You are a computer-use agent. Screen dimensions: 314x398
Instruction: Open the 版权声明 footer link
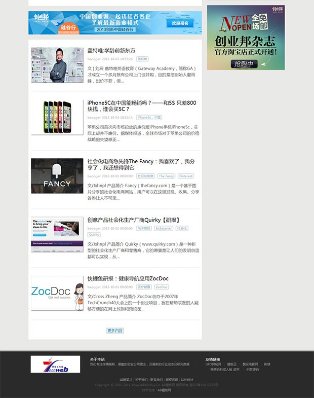[172, 380]
